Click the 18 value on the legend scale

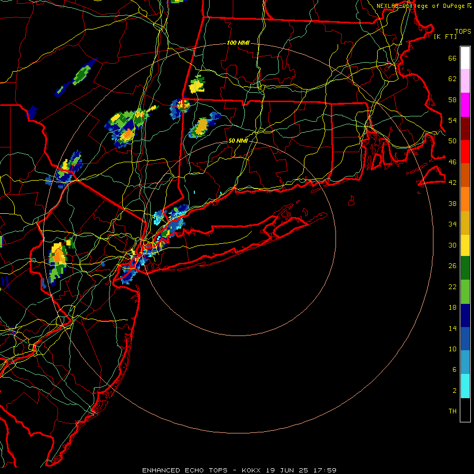pyautogui.click(x=452, y=308)
